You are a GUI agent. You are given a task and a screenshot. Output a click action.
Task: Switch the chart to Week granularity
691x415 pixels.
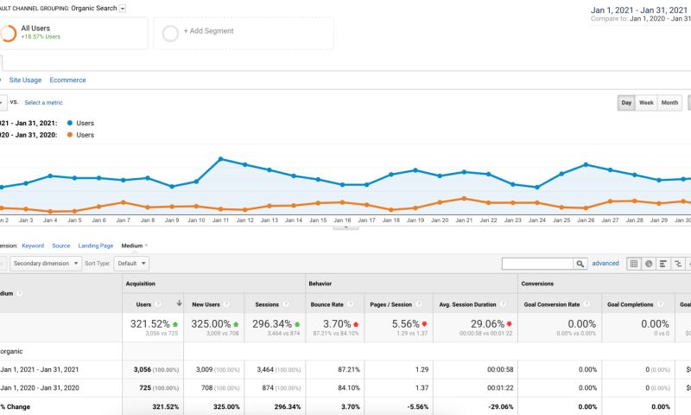(646, 103)
